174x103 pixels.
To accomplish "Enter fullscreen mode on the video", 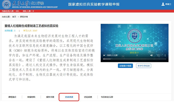I will [x=158, y=55].
